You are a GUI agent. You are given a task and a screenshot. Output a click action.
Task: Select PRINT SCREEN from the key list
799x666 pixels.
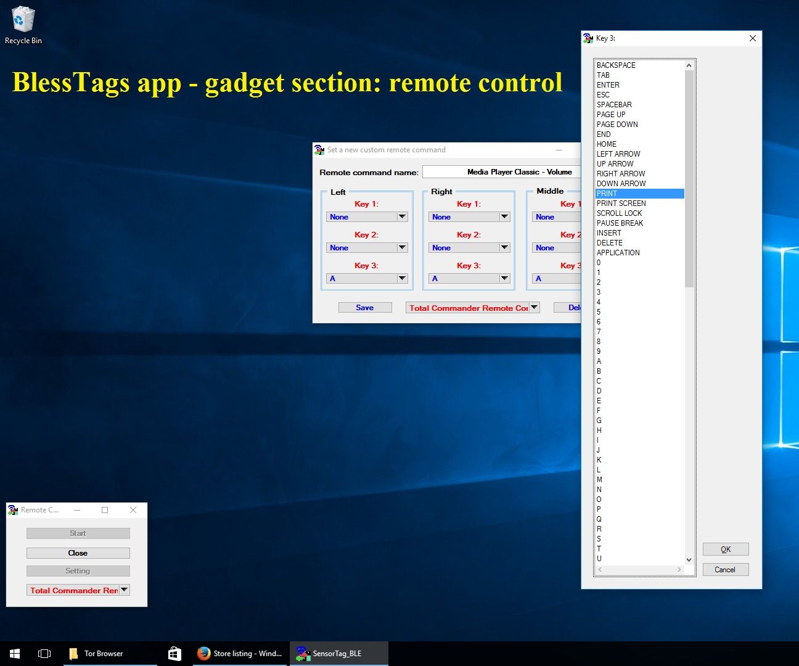(621, 203)
